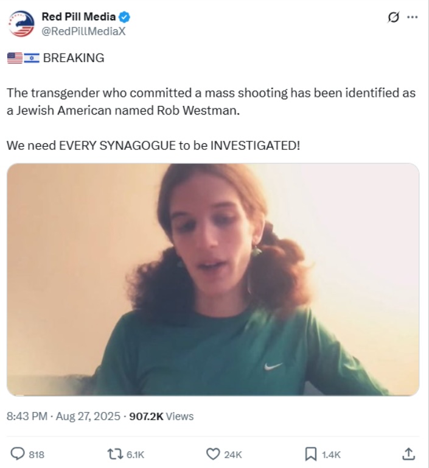
Task: Click the Aug 27, 2025 date
Action: [x=88, y=416]
